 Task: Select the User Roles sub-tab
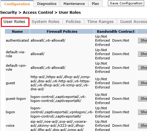[14, 22]
